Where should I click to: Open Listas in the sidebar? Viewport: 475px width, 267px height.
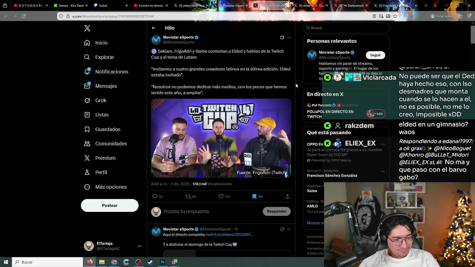click(x=96, y=115)
